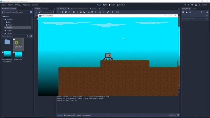Click inspector object history icon
The height and width of the screenshot is (118, 210).
[207, 12]
